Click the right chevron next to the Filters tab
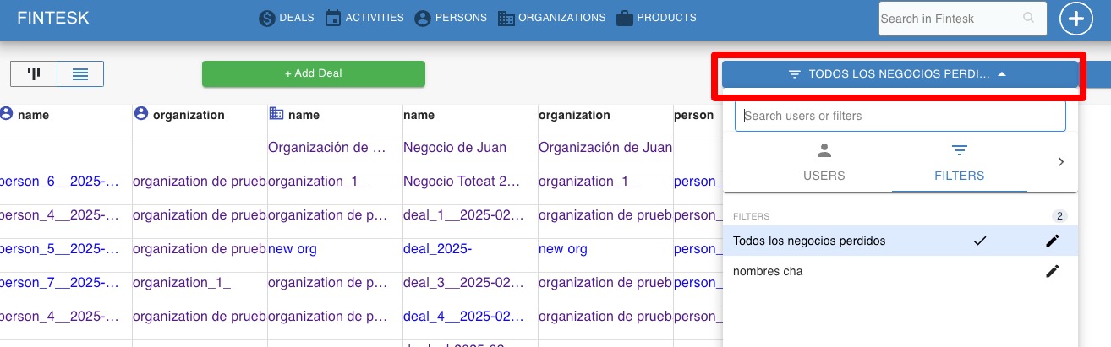Image resolution: width=1111 pixels, height=347 pixels. (x=1061, y=162)
